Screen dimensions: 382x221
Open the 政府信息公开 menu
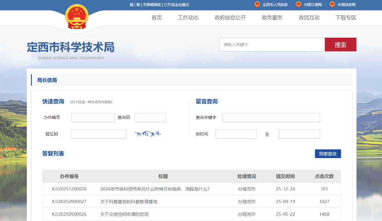tap(230, 18)
